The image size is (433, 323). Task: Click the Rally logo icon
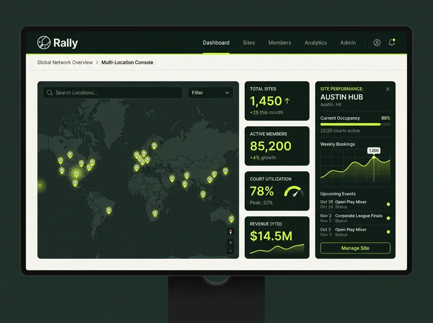click(44, 43)
